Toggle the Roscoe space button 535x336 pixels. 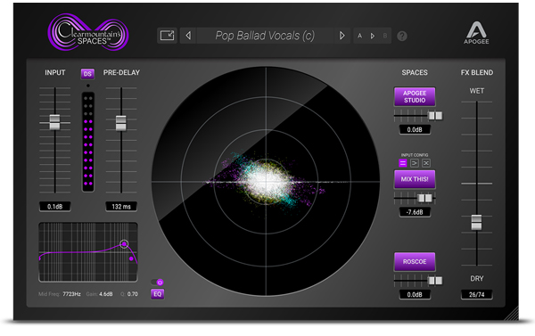click(x=415, y=262)
